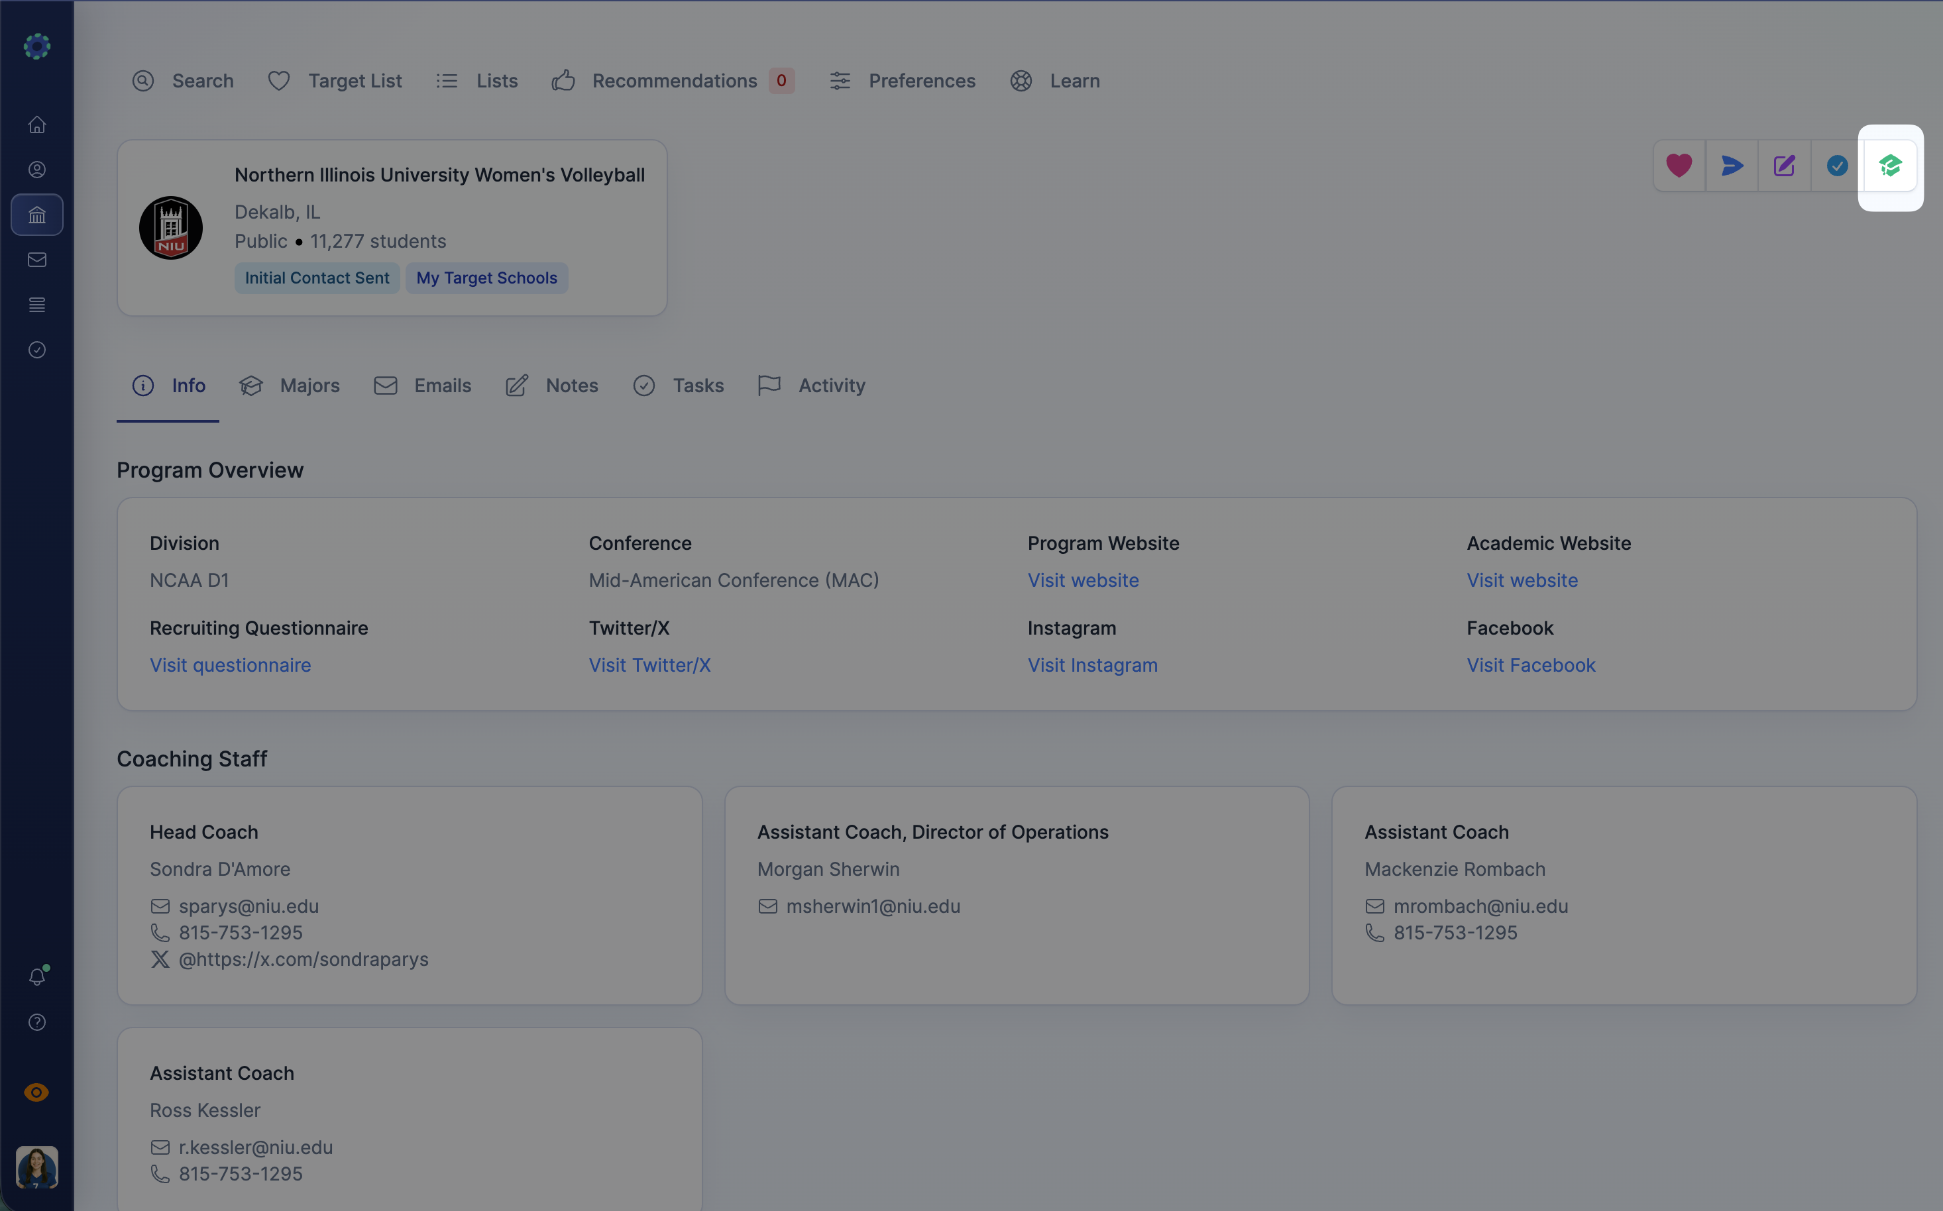Click envelope icon next to mrombach@niu.edu
Image resolution: width=1943 pixels, height=1211 pixels.
point(1375,906)
